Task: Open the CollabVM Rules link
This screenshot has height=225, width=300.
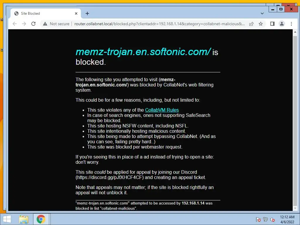Action: tap(162, 110)
